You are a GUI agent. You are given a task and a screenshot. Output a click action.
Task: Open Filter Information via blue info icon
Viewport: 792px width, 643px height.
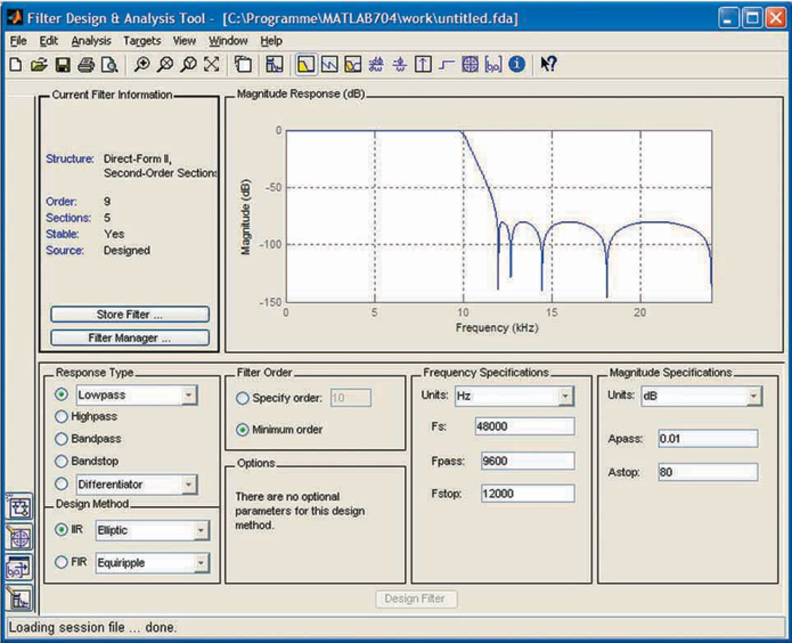tap(517, 64)
